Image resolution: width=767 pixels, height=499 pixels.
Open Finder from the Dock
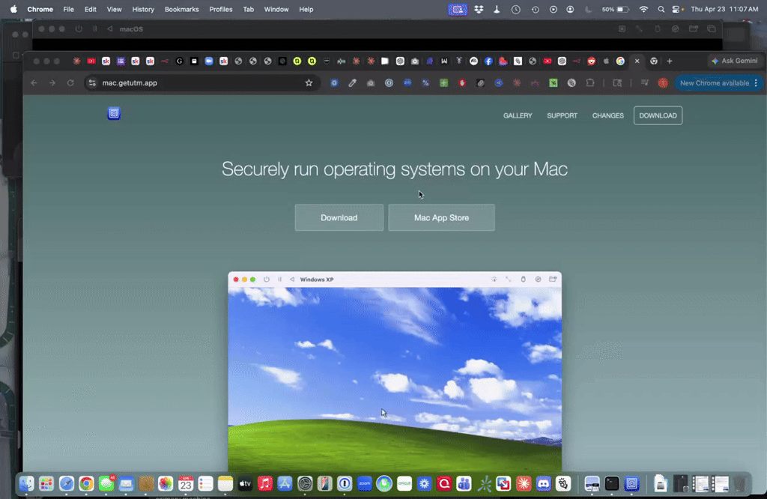coord(26,484)
